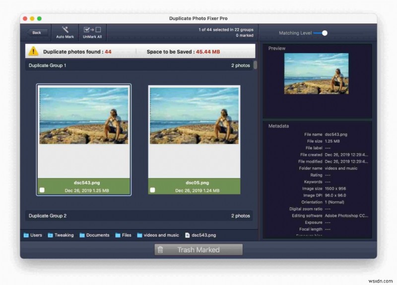
Task: Click the results list scrollbar
Action: point(255,65)
